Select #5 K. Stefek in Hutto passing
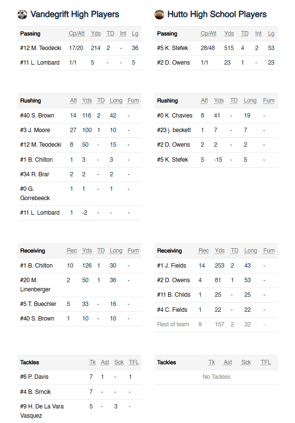 pyautogui.click(x=173, y=49)
